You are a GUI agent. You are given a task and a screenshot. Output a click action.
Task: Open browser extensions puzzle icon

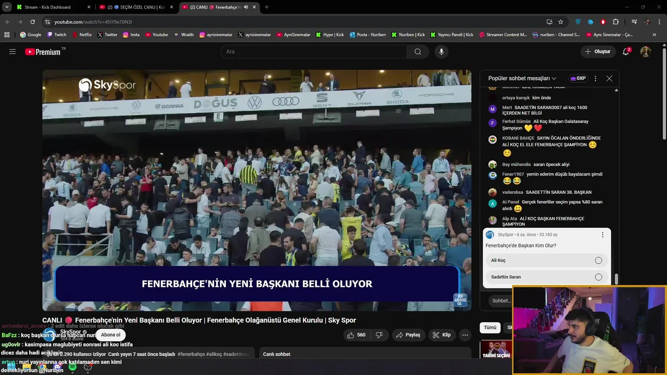(x=616, y=22)
